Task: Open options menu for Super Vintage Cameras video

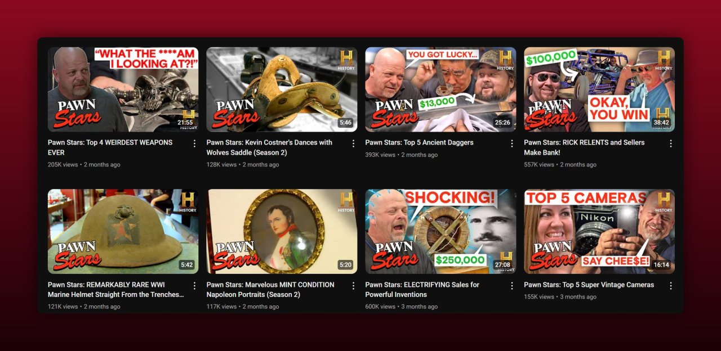Action: [x=671, y=286]
